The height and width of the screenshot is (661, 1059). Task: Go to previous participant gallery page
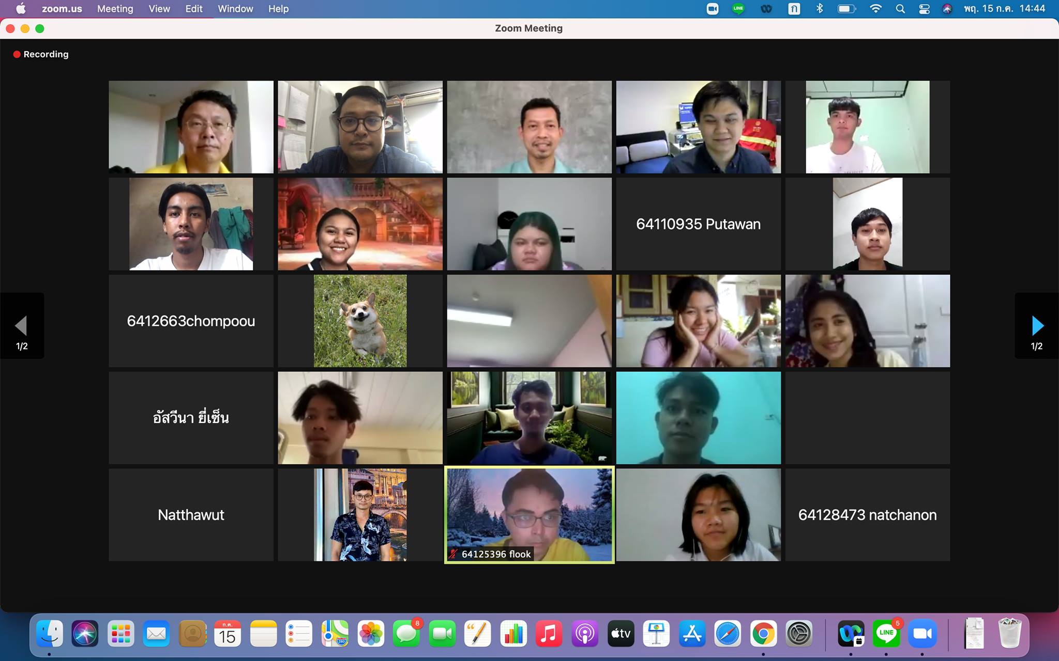(21, 326)
